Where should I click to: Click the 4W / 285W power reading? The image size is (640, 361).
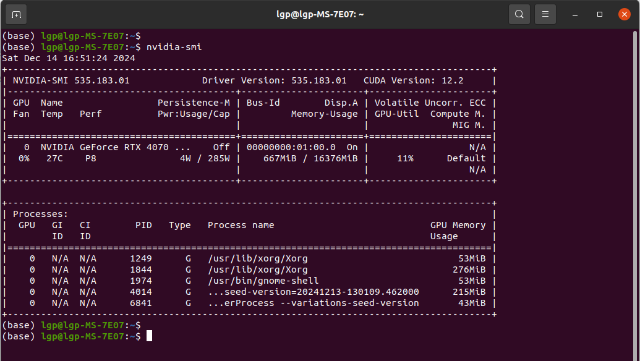click(205, 159)
